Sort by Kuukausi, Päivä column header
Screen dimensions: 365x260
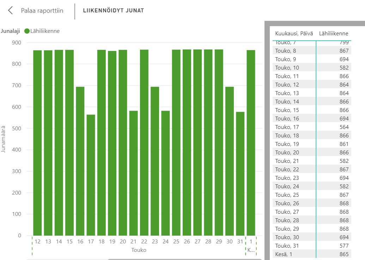tap(294, 34)
